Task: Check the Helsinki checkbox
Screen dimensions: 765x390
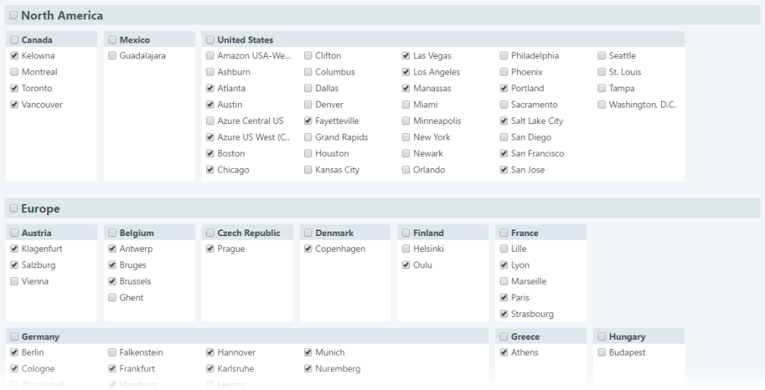Action: (x=406, y=249)
